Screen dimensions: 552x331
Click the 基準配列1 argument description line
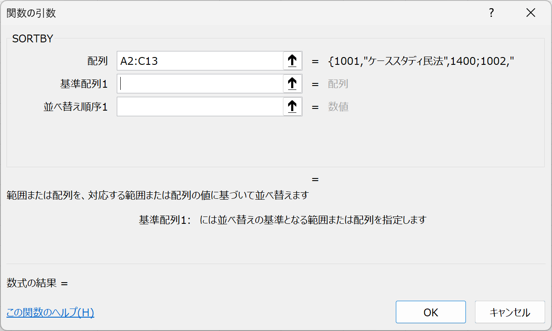[282, 220]
